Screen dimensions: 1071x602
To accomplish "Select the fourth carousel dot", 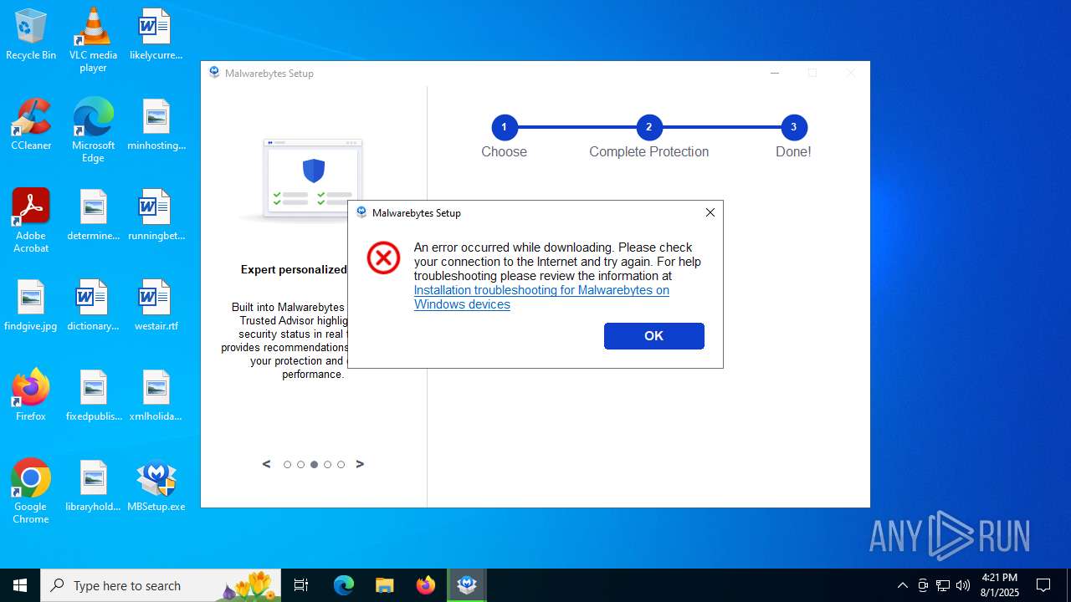I will pos(327,465).
